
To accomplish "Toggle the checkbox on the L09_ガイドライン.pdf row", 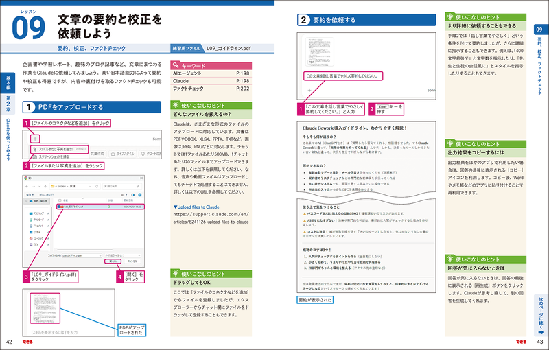I will [58, 207].
